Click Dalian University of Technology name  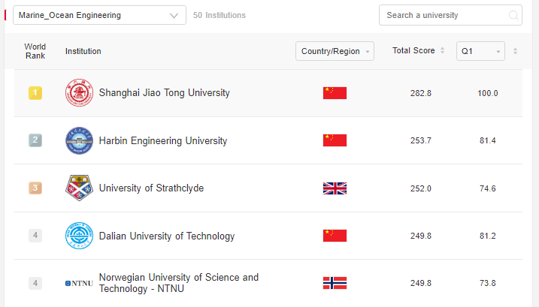[x=167, y=236]
